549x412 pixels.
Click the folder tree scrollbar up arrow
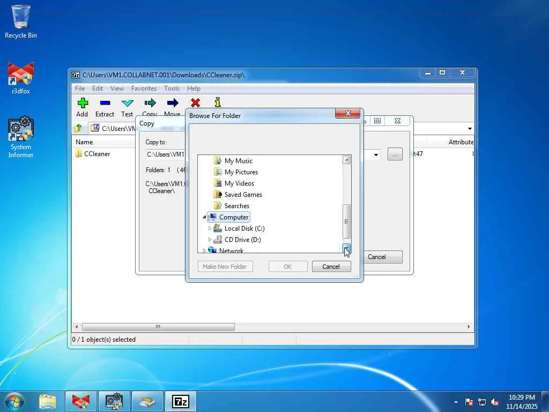coord(347,160)
